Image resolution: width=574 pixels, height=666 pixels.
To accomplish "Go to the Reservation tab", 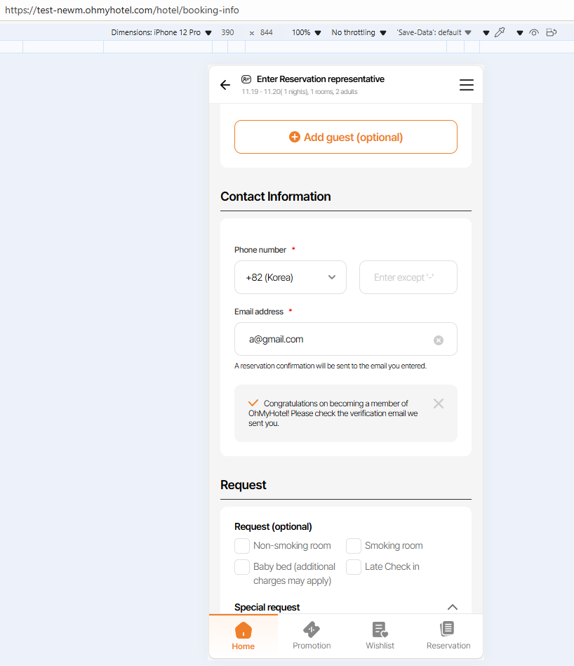I will [448, 636].
